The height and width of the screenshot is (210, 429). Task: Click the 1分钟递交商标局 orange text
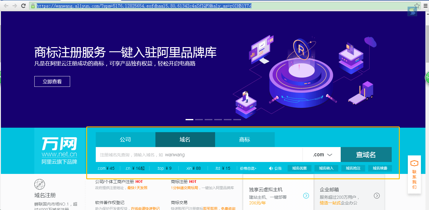pyautogui.click(x=184, y=188)
